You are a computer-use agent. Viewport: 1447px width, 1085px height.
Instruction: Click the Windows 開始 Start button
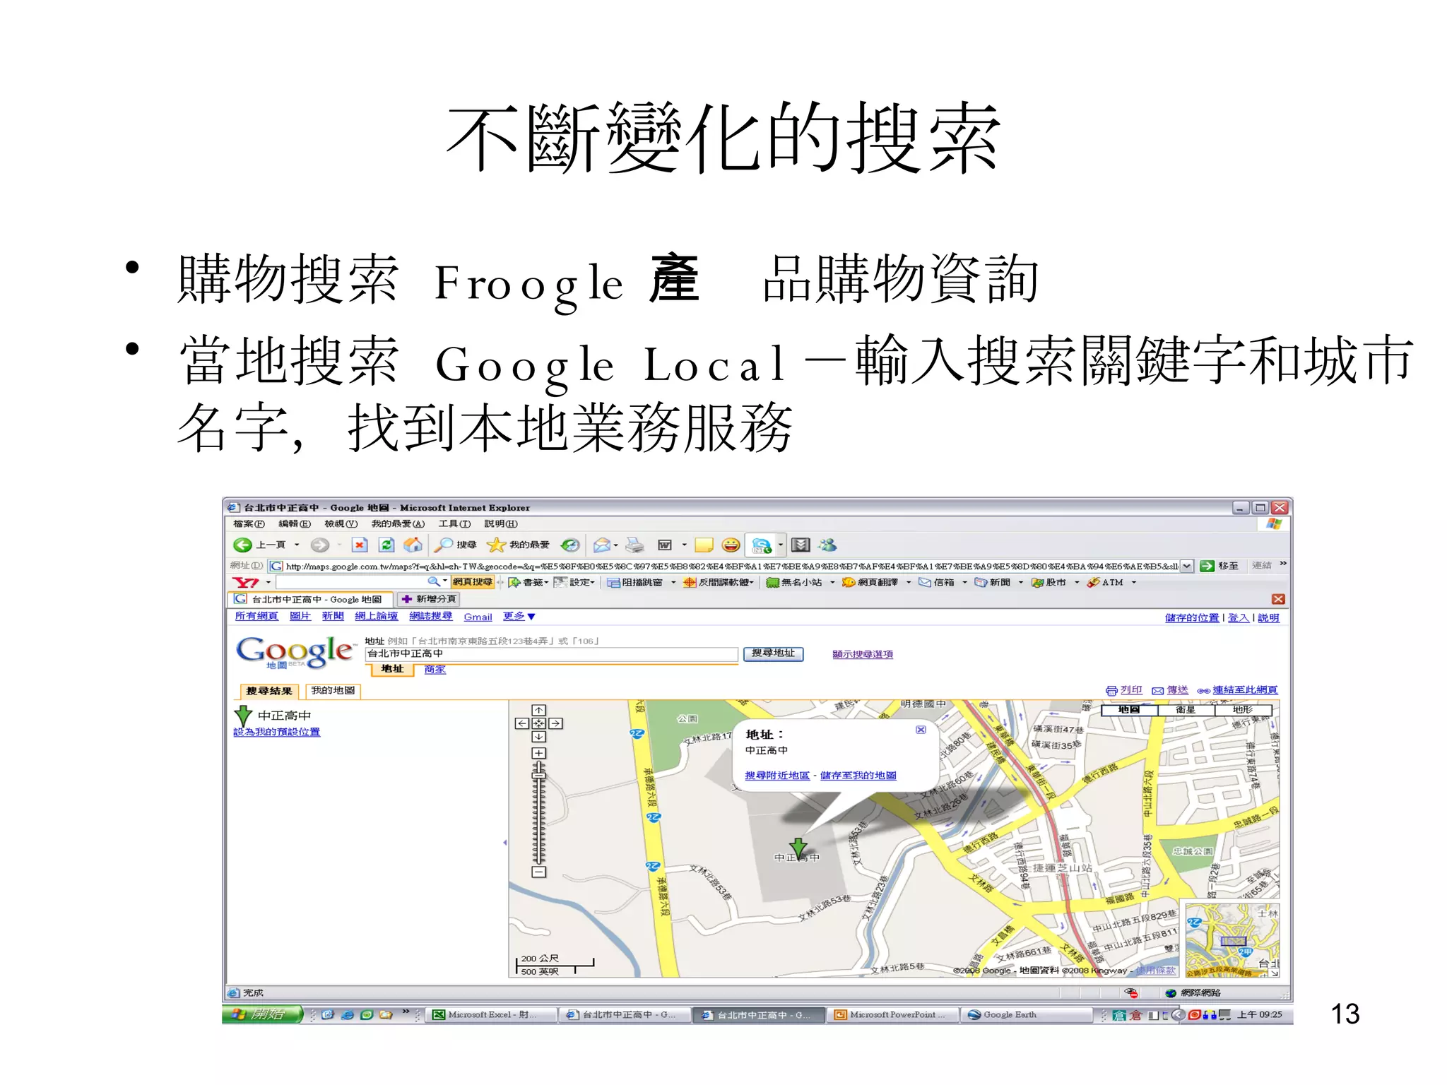[x=262, y=1014]
